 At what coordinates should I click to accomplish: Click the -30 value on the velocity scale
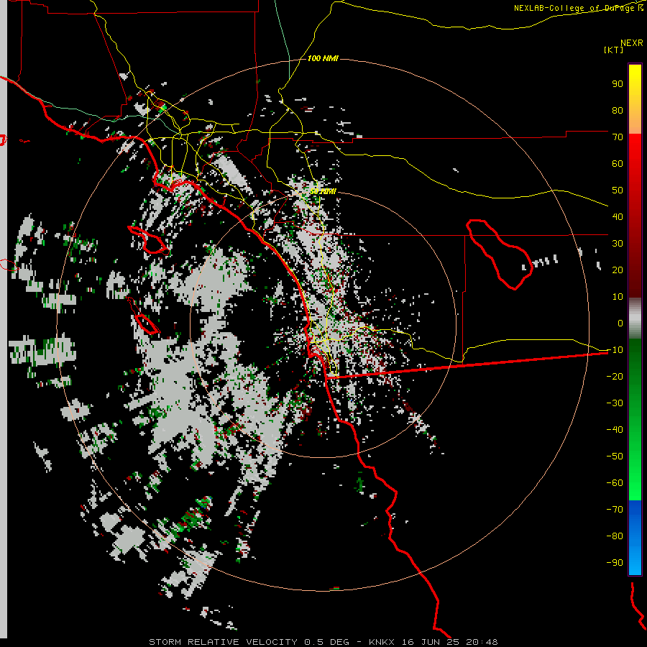point(615,403)
